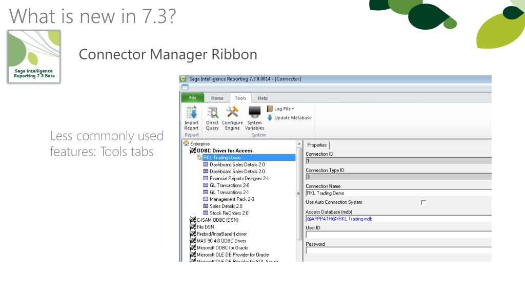The width and height of the screenshot is (525, 295).
Task: Click Microsoft ODBC for Oracle icon
Action: coord(193,247)
